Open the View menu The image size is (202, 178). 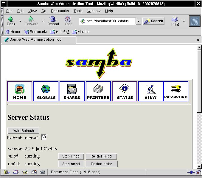click(x=32, y=11)
